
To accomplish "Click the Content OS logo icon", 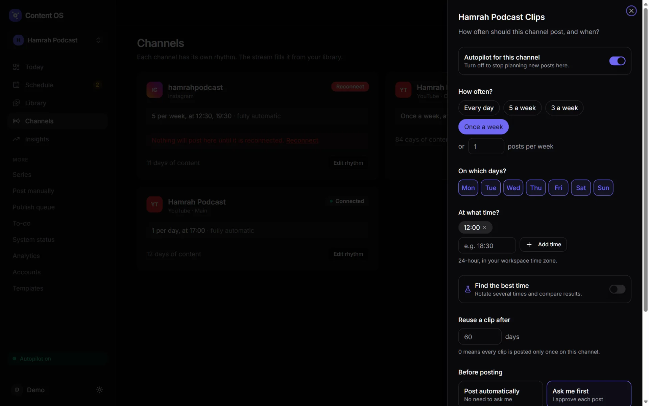I will tap(15, 15).
